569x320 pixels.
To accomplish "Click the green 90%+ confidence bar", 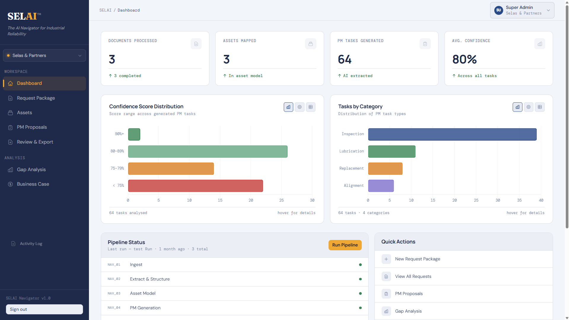I will click(134, 134).
